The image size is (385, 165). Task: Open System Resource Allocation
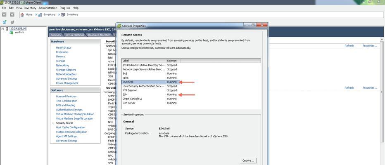coord(71,132)
